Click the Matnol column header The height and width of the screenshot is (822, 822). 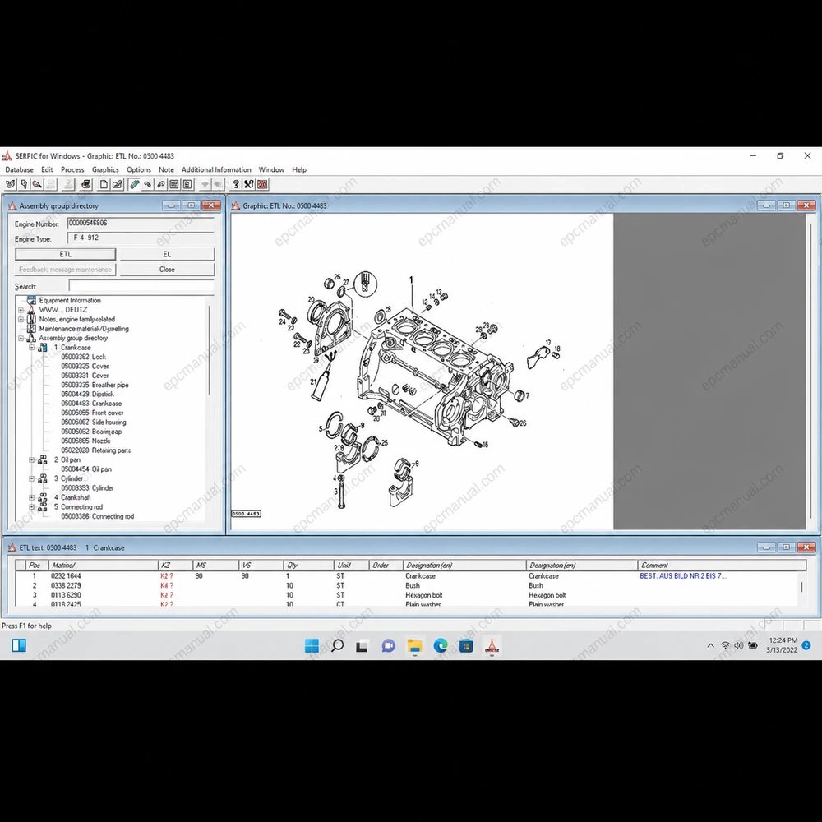(103, 566)
